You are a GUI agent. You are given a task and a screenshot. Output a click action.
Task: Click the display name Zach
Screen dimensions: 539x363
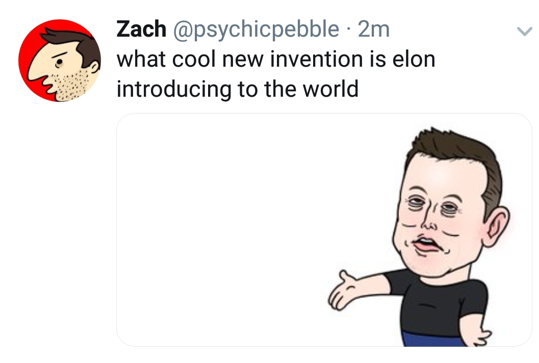click(141, 29)
